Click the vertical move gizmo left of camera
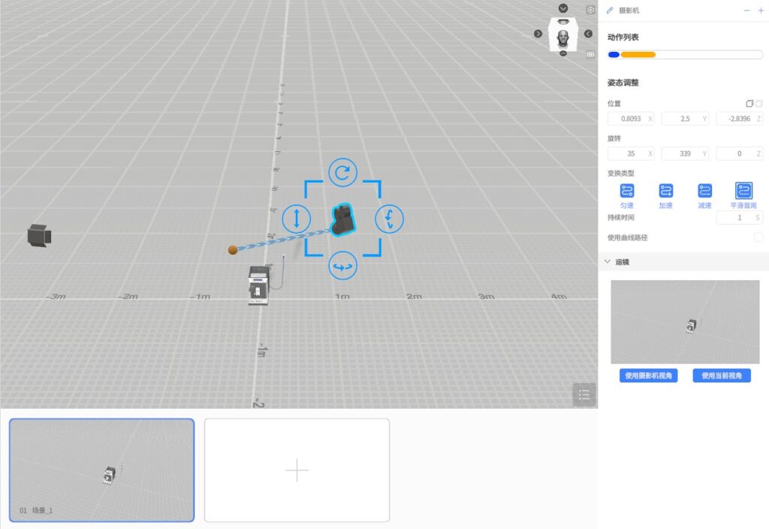This screenshot has width=769, height=529. (x=296, y=219)
